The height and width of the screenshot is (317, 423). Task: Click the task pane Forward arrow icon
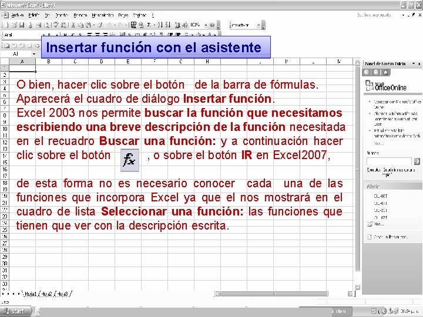coord(376,72)
